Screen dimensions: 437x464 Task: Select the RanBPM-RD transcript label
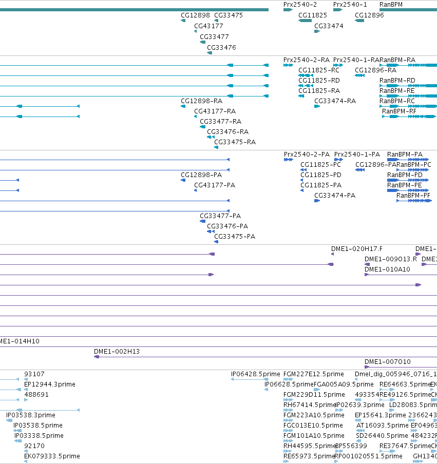397,81
